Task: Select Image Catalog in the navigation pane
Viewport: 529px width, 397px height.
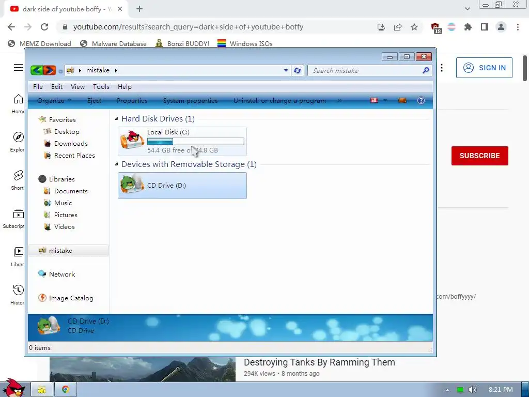Action: coord(71,298)
